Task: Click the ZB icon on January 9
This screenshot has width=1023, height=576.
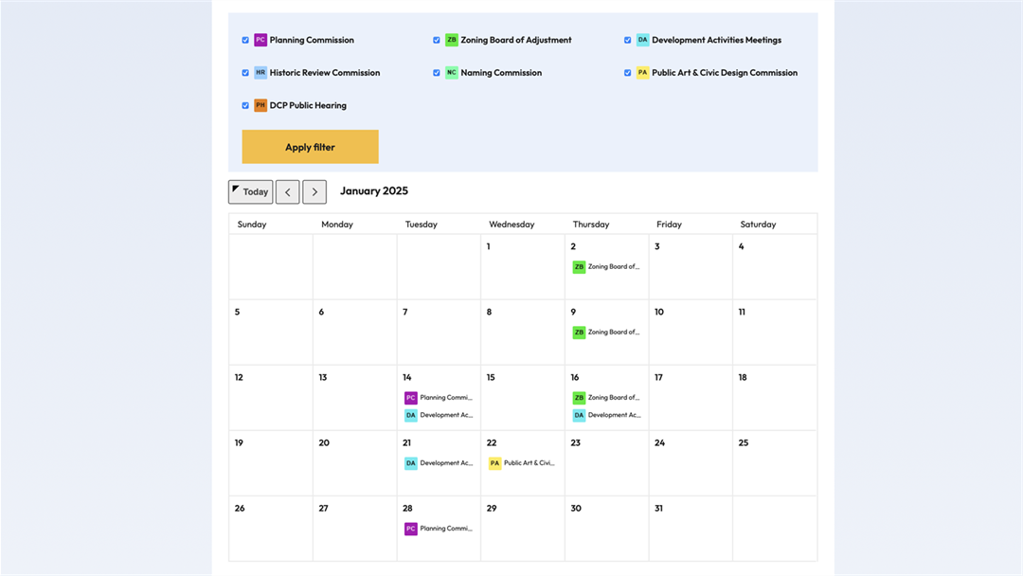Action: pyautogui.click(x=579, y=333)
